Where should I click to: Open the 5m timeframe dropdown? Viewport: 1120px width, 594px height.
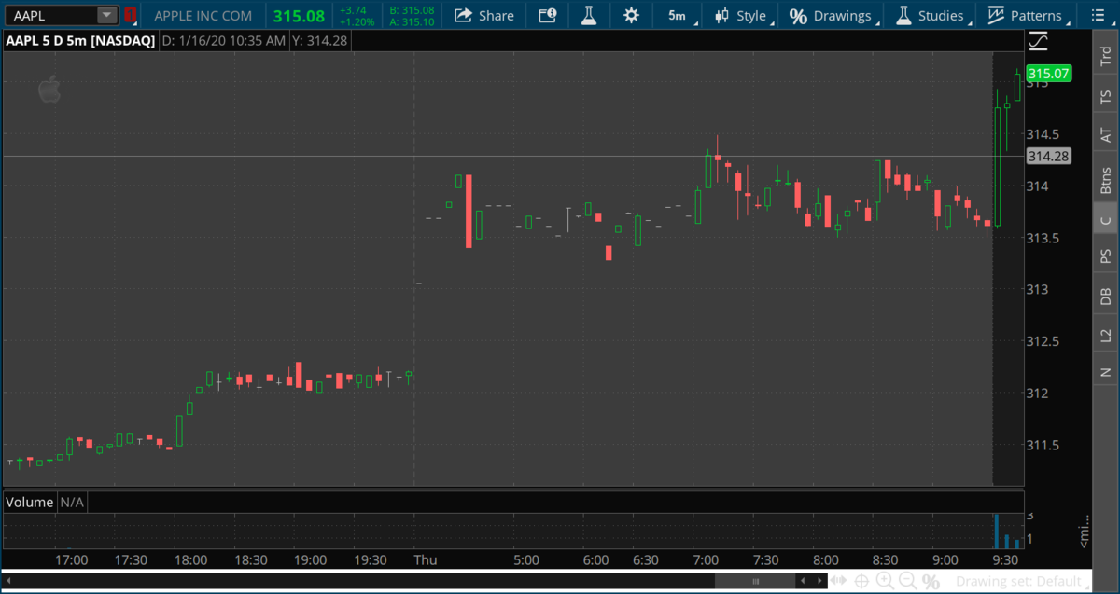(677, 15)
